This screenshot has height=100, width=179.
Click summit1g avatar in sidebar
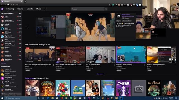pyautogui.click(x=2, y=56)
